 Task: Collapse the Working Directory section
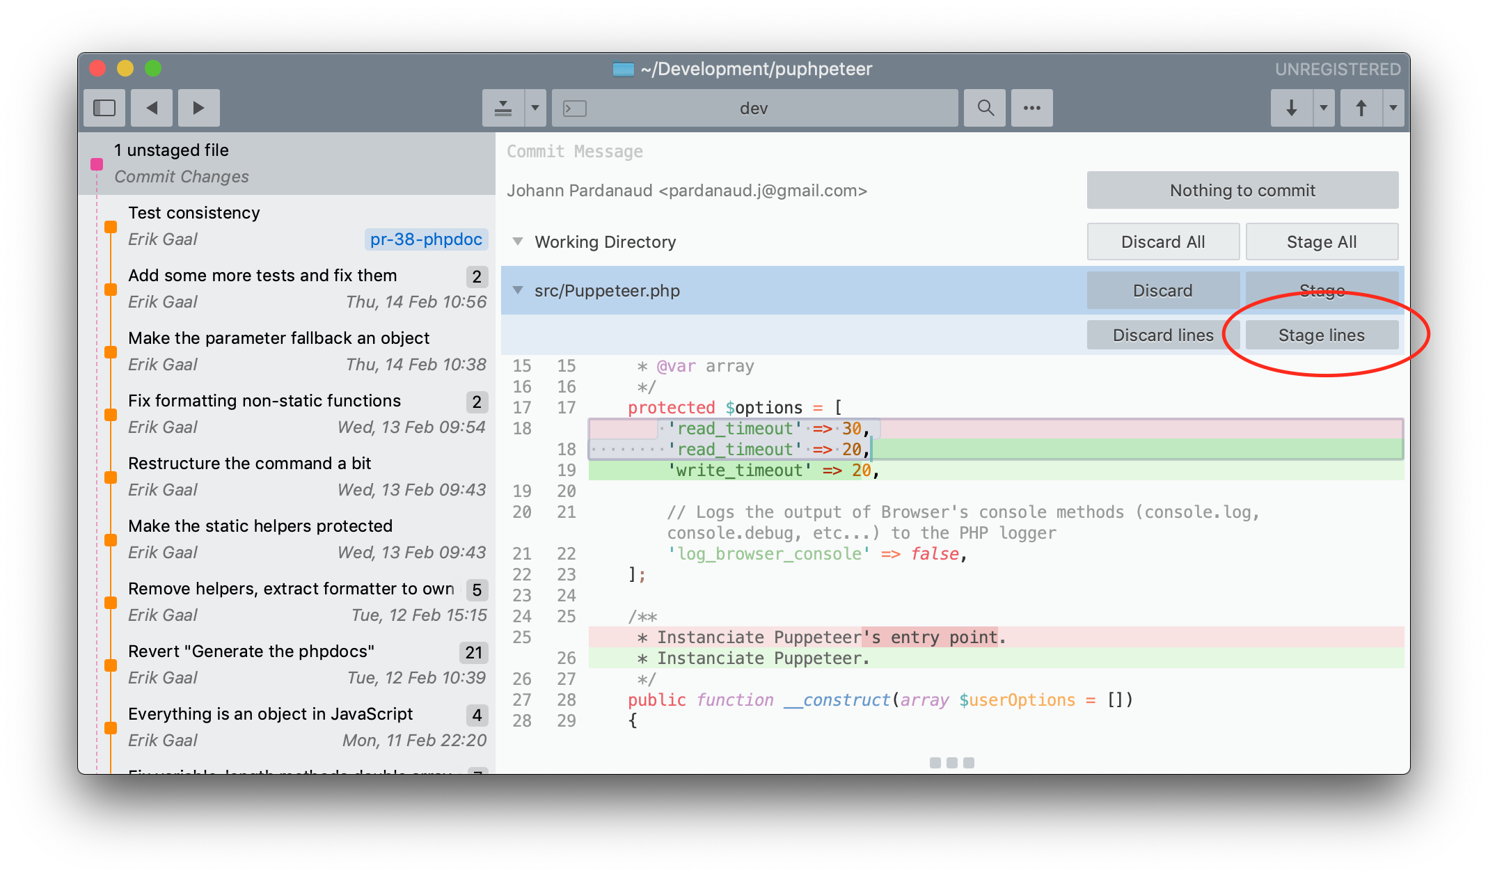(518, 242)
